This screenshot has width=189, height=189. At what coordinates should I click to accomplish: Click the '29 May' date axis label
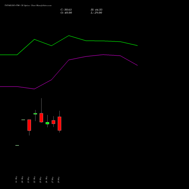pyautogui.click(x=59, y=180)
